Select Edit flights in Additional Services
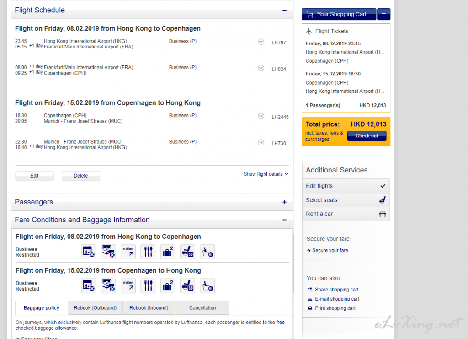The height and width of the screenshot is (339, 468). tap(346, 186)
